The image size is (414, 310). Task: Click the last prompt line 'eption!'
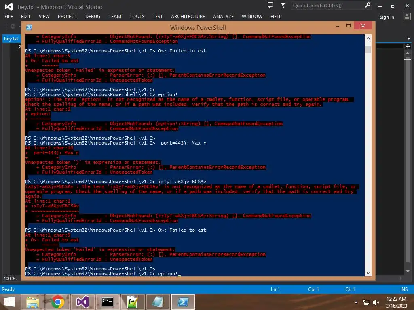(x=168, y=274)
